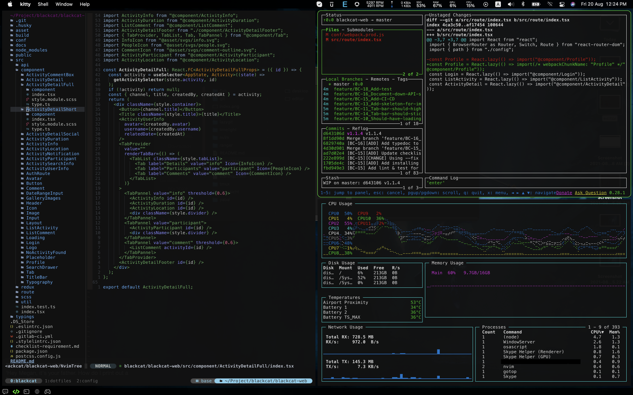633x395 pixels.
Task: Select the green code workspace icon
Action: 16,391
